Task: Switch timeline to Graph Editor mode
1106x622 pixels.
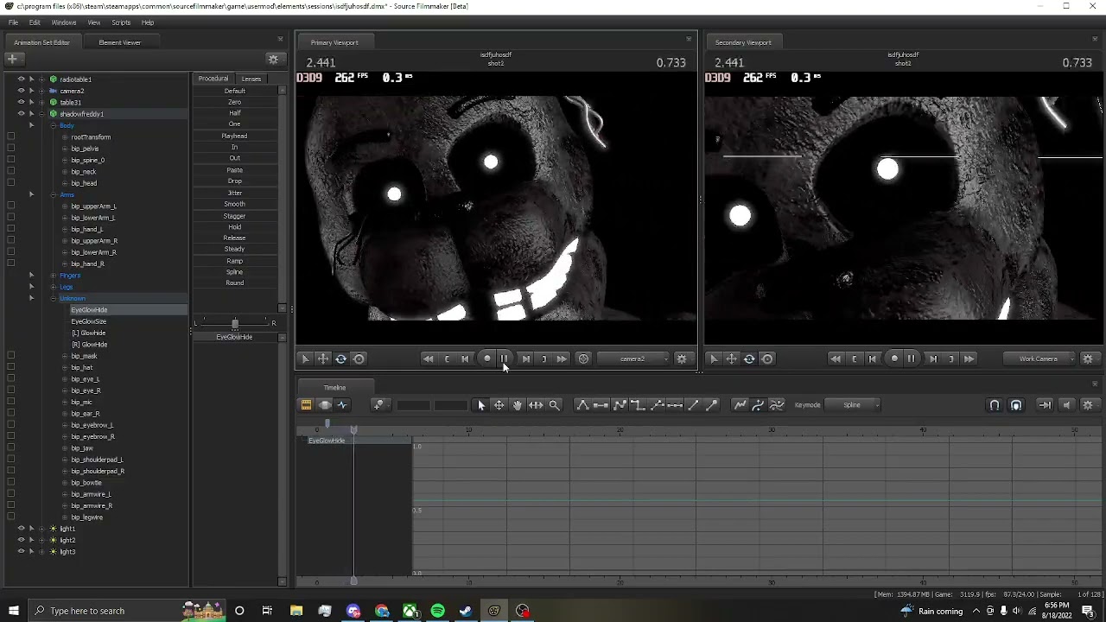Action: click(343, 405)
